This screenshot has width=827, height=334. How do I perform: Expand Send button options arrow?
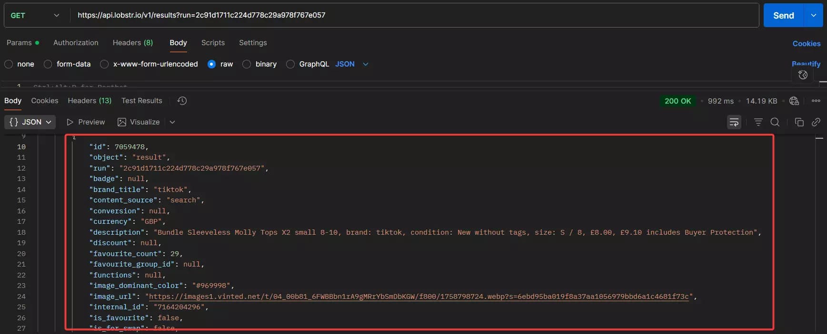coord(814,15)
